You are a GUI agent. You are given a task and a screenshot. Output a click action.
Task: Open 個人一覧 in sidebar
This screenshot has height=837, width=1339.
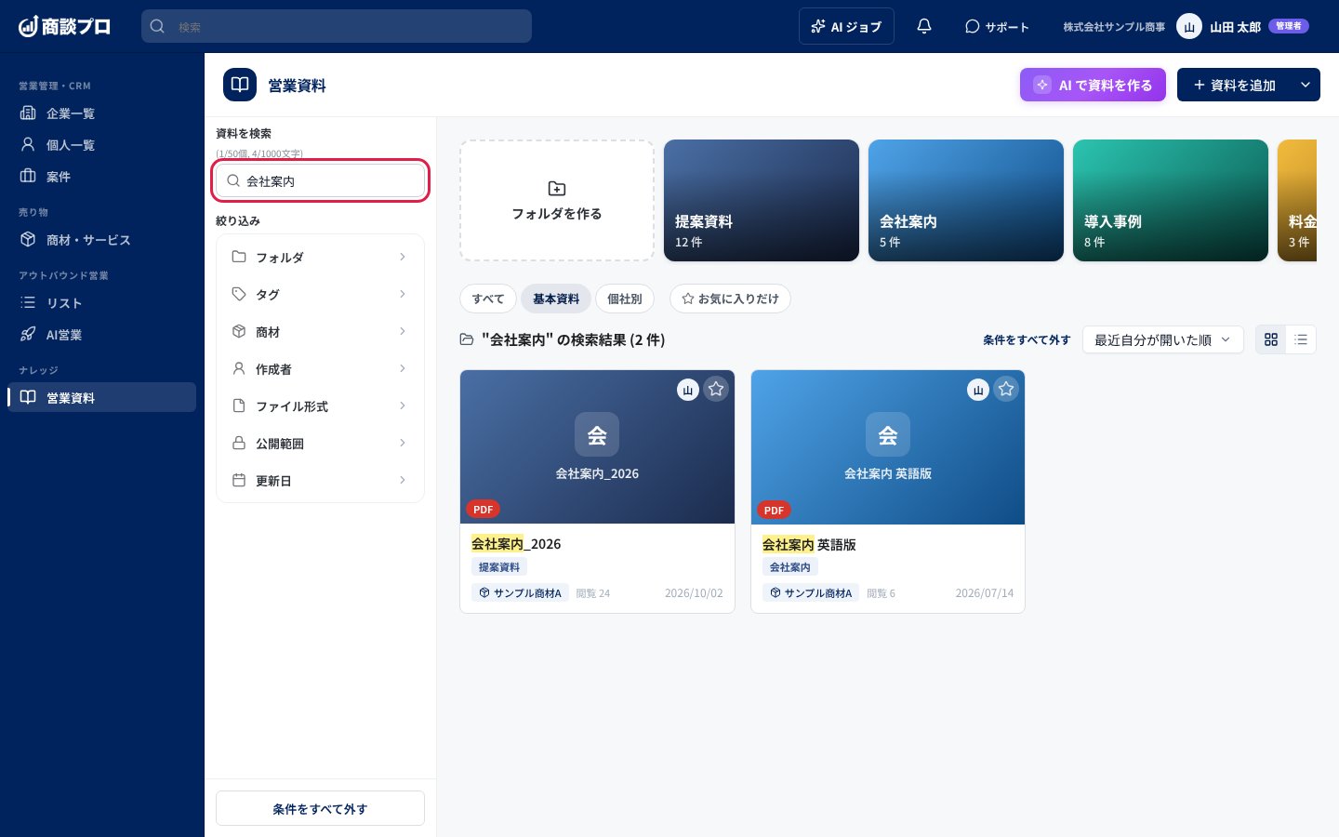[102, 145]
